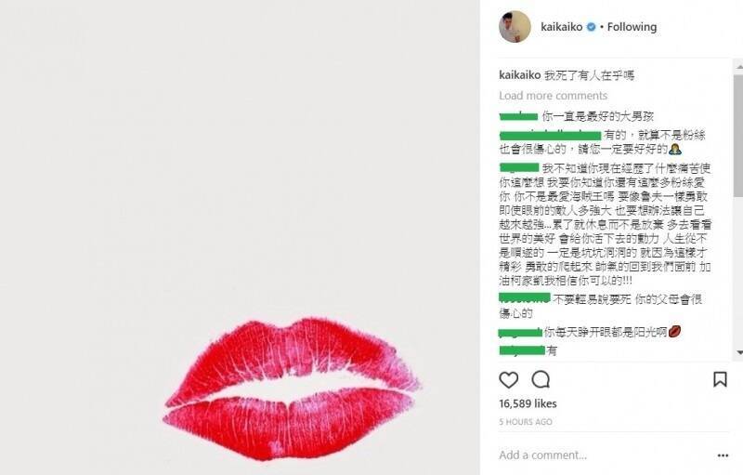Save the post with the bookmark icon
Screen dimensions: 743x475
720,379
